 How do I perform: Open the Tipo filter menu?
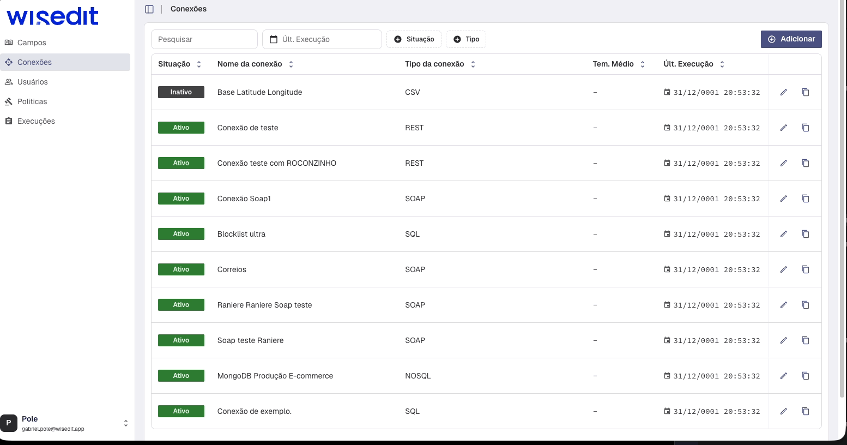[x=465, y=39]
